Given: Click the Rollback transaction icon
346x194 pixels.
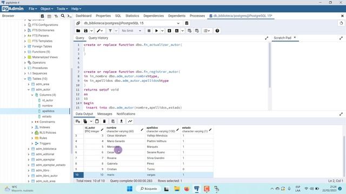Looking at the screenshot, I should (x=197, y=31).
